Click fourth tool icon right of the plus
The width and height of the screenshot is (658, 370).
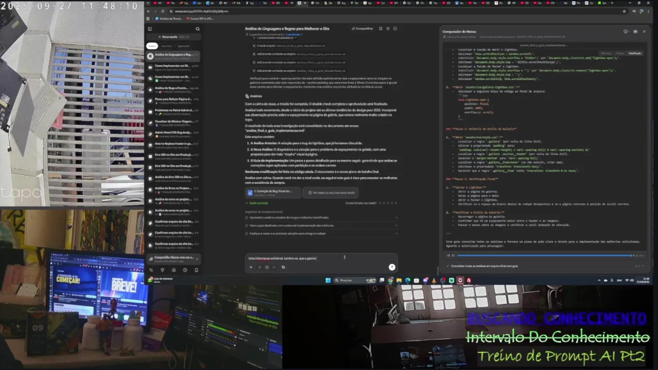coord(283,267)
